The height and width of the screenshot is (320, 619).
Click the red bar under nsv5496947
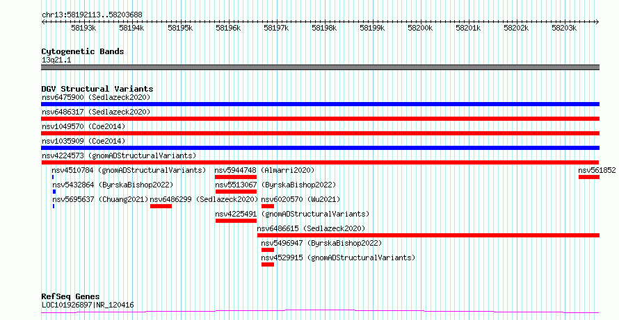pyautogui.click(x=268, y=250)
